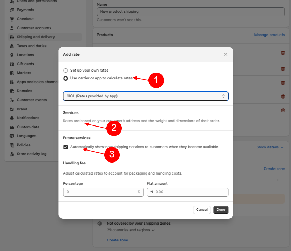The image size is (291, 251).
Task: Select "Use carrier or app" radio button
Action: pyautogui.click(x=65, y=78)
